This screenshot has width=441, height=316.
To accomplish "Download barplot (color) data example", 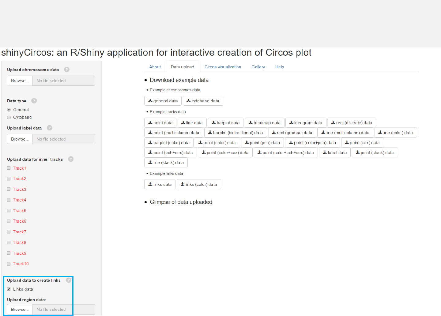I will pyautogui.click(x=169, y=143).
